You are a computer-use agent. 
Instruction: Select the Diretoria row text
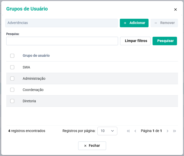pyautogui.click(x=29, y=101)
